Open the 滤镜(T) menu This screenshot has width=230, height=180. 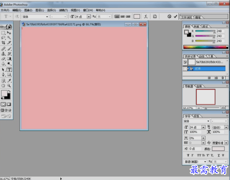pos(63,10)
